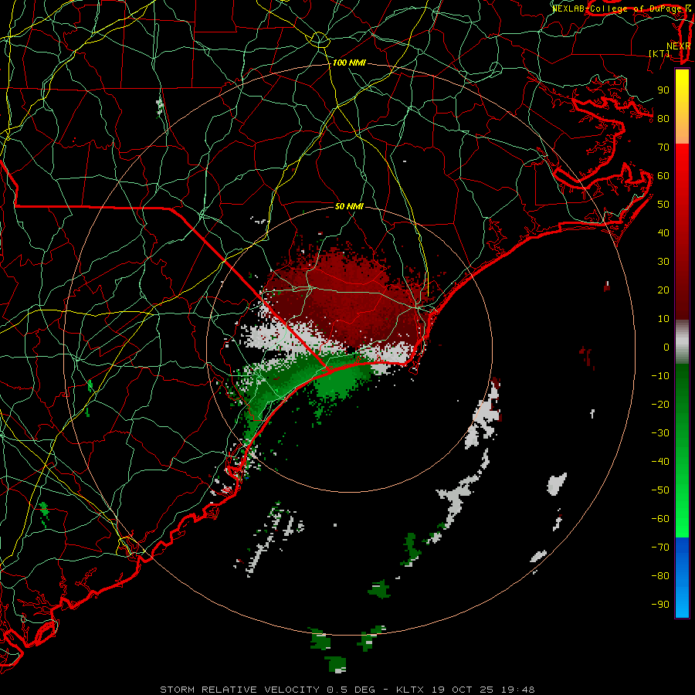This screenshot has height=695, width=695.
Task: Click the positive 20 scale value
Action: tap(663, 290)
